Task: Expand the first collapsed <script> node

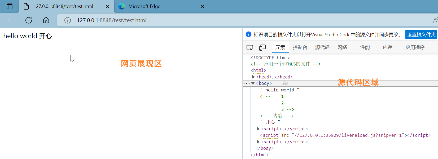Action: point(258,129)
